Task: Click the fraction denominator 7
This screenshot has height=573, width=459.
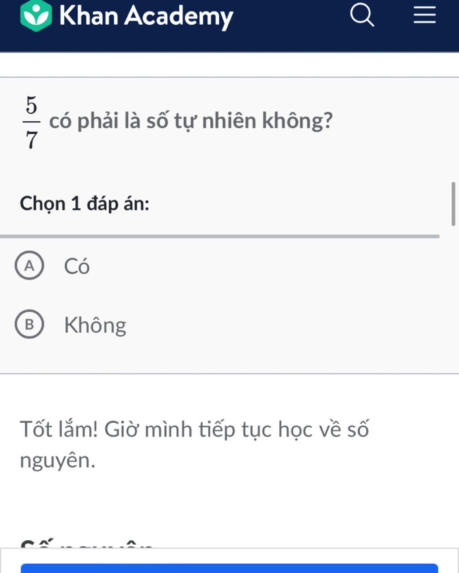Action: [x=31, y=140]
